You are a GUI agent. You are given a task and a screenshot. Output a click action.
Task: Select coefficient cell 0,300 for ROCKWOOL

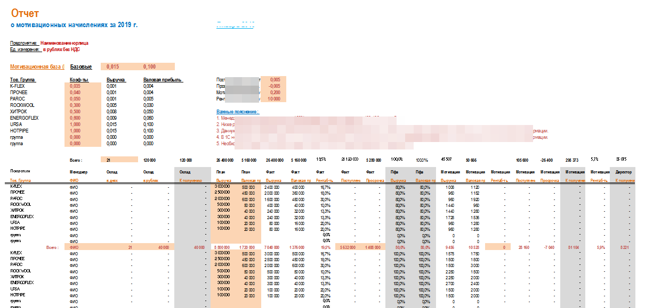(x=82, y=105)
